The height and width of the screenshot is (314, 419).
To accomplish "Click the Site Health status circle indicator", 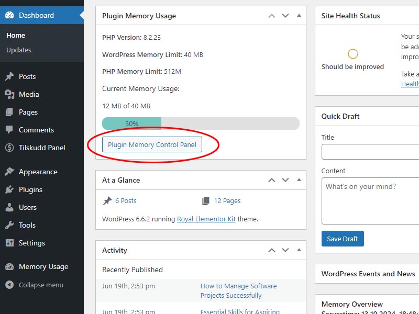I will coord(352,54).
